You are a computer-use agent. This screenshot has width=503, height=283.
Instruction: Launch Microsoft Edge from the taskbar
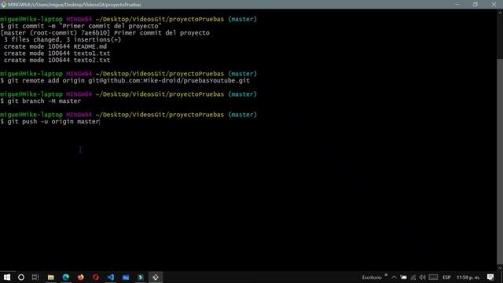point(66,277)
